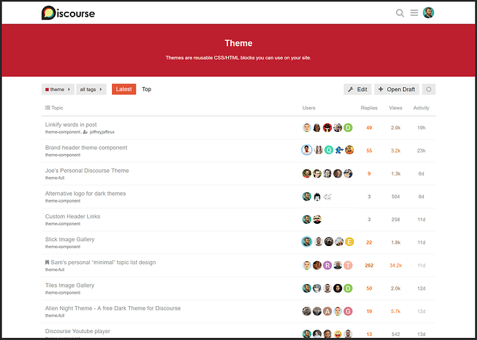
Task: Sort by the Activity column header
Action: (x=421, y=108)
